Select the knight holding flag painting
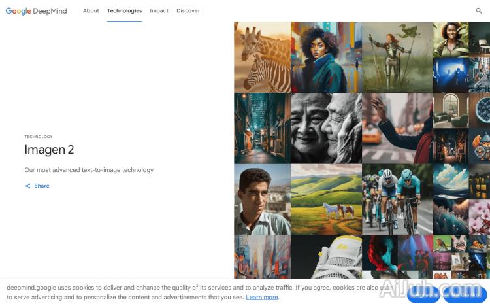Image resolution: width=490 pixels, height=306 pixels. 397,57
